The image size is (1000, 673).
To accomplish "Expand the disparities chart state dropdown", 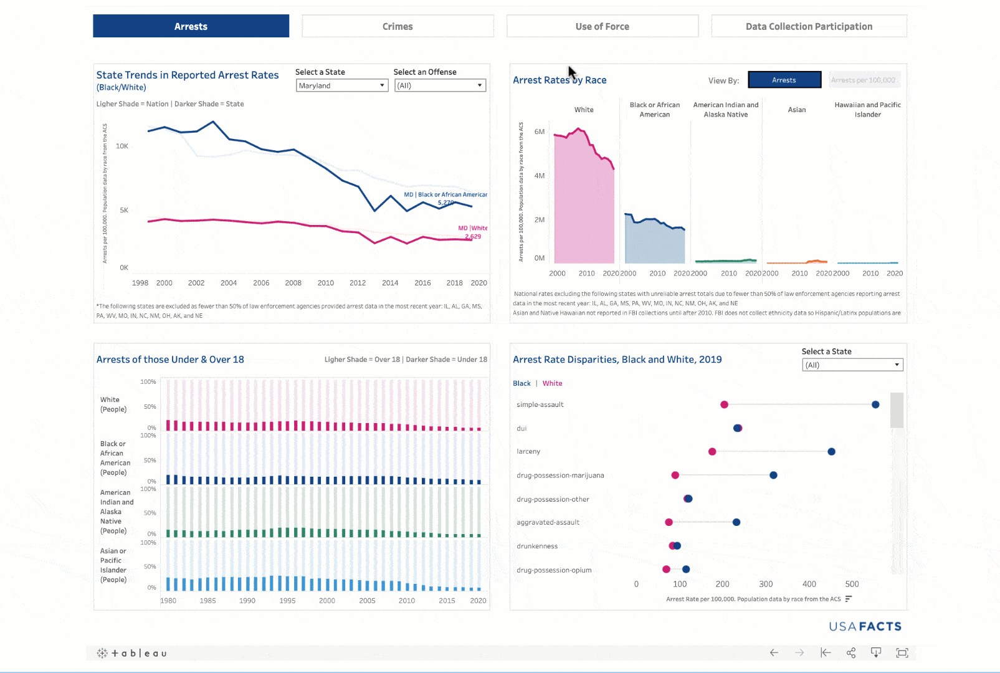I will [852, 365].
